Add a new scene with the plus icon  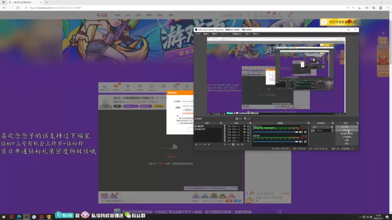click(x=196, y=144)
